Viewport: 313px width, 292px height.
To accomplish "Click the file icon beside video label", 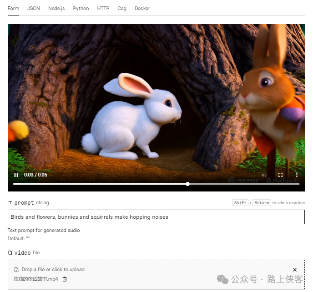I will 10,253.
